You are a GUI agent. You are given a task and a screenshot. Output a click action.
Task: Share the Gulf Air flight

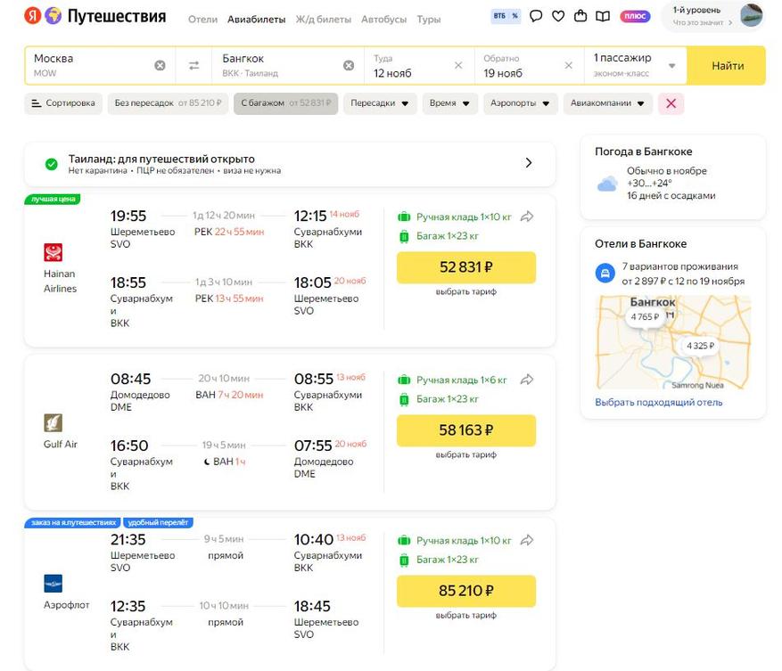tap(527, 380)
